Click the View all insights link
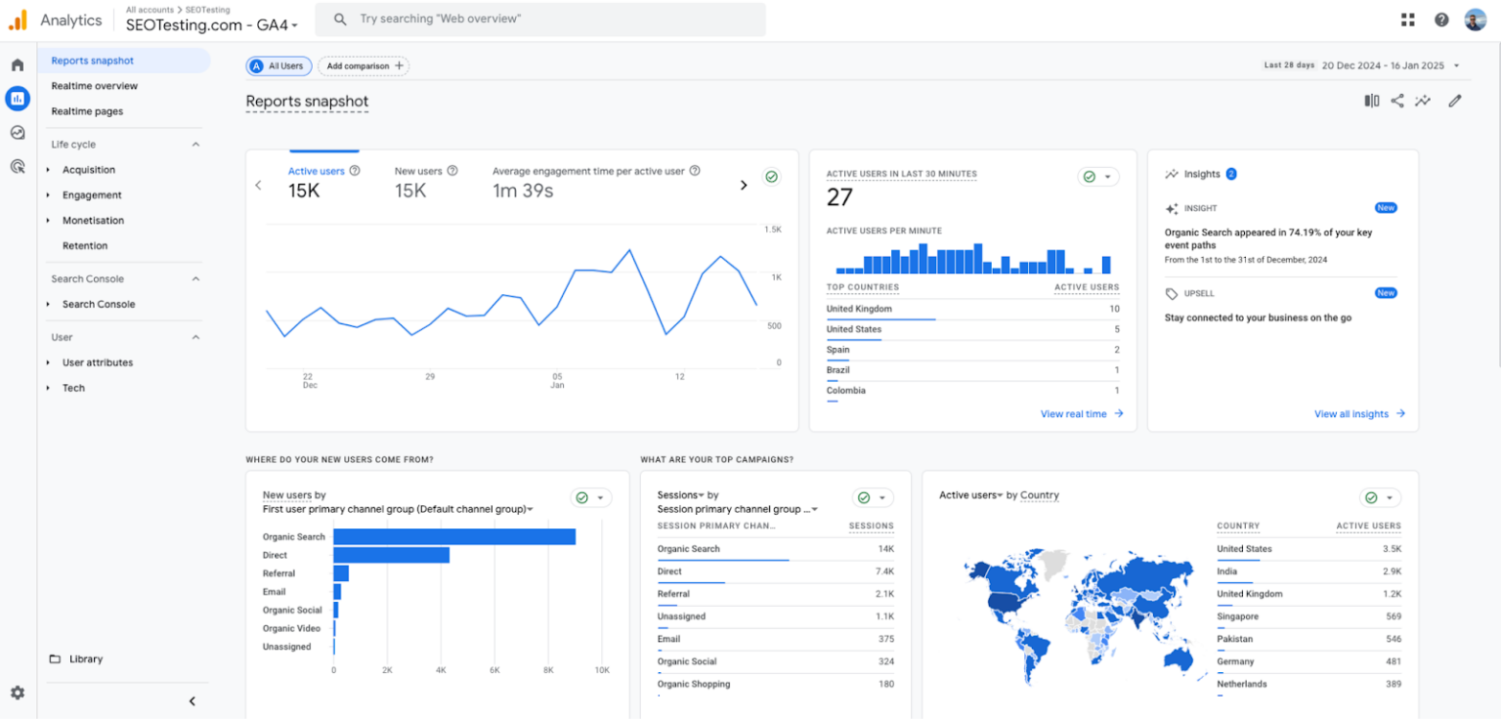This screenshot has width=1501, height=719. click(x=1351, y=413)
